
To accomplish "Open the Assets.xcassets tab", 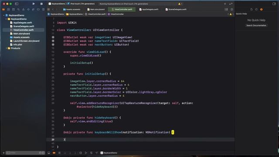I will pos(71,9).
